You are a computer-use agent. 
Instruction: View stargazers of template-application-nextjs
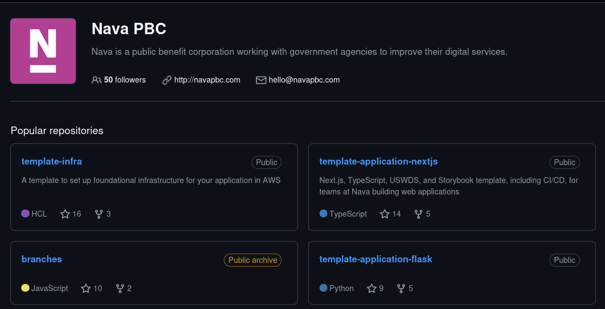[x=390, y=214]
